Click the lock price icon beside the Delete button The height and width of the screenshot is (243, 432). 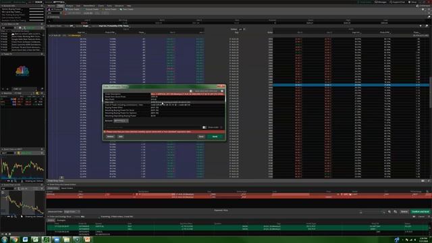tap(396, 211)
